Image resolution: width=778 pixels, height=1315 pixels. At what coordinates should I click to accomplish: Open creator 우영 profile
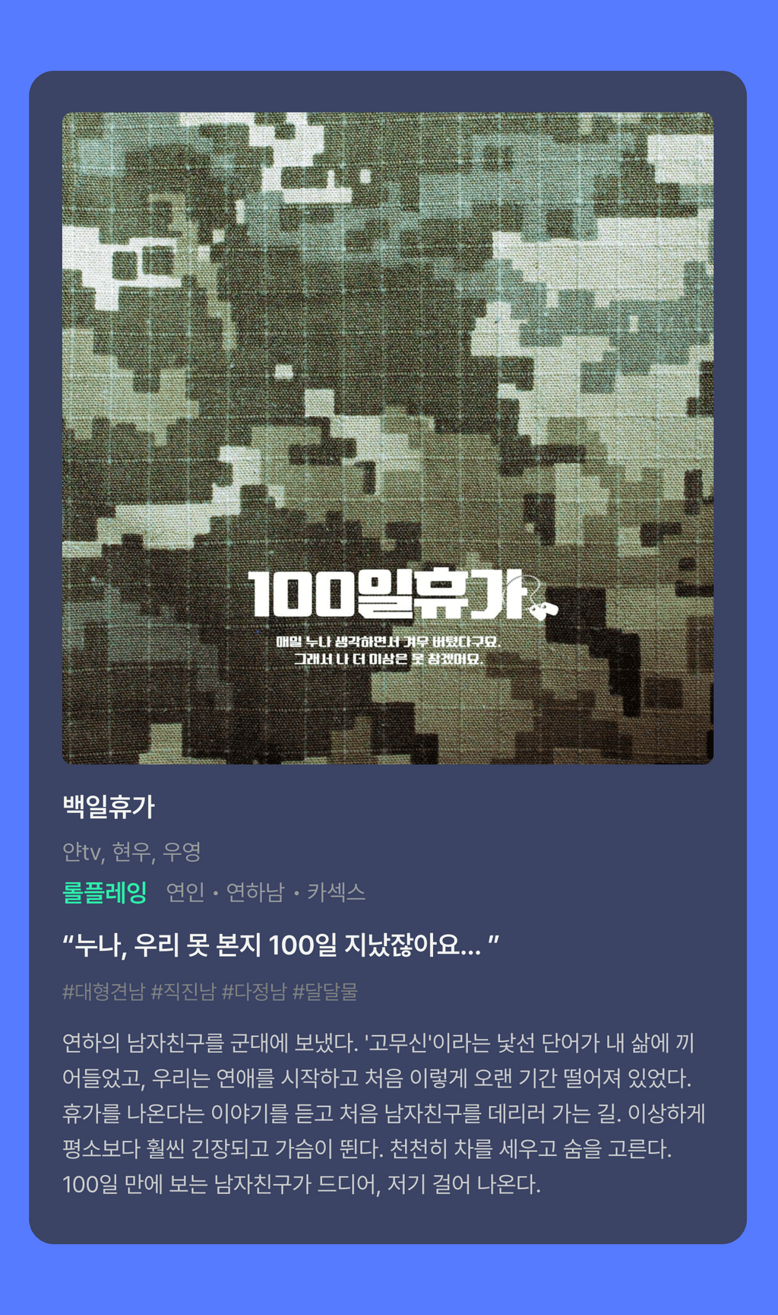tap(182, 853)
